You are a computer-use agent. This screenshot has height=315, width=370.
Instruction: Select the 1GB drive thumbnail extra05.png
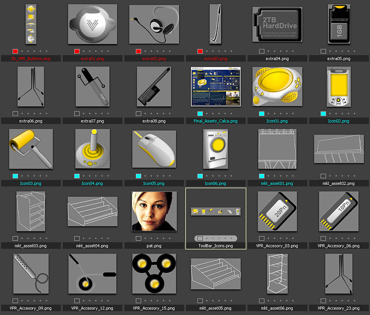(339, 25)
